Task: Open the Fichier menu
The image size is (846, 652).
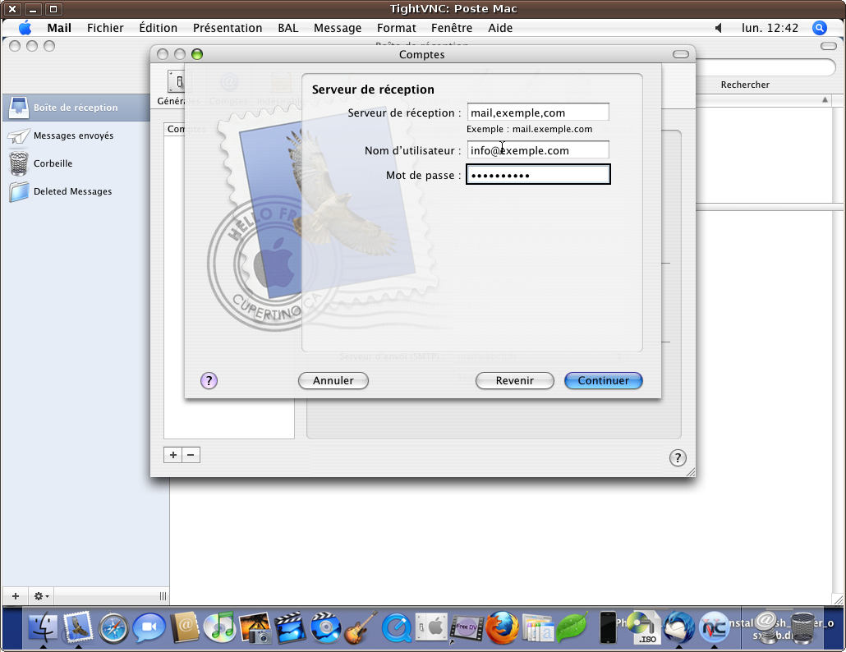Action: 105,28
